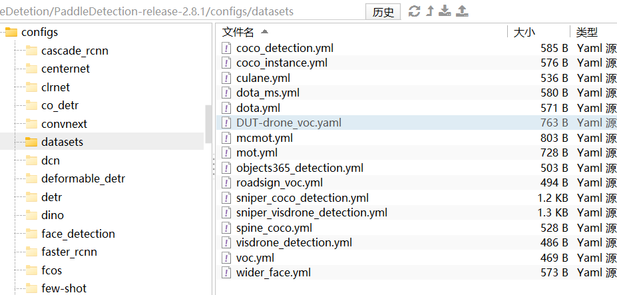Select dota_ms.yml file
617x295 pixels.
(x=268, y=93)
